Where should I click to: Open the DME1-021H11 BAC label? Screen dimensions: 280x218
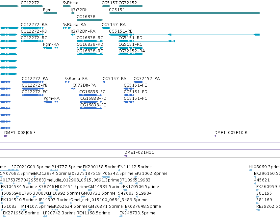139,152
